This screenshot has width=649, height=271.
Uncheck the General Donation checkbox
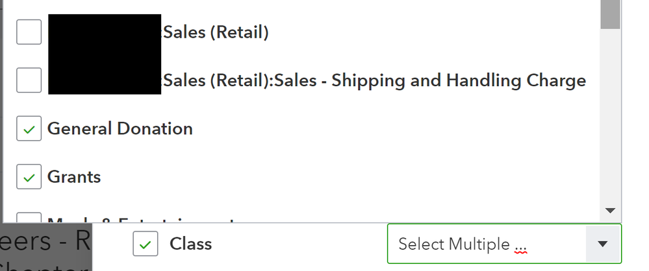tap(29, 128)
